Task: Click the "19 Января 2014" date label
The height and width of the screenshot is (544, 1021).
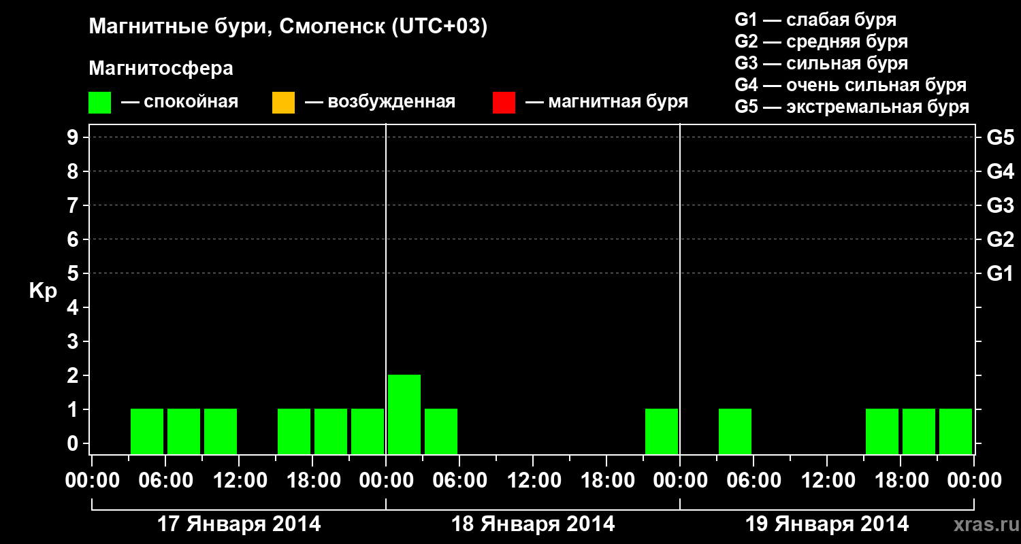Action: (x=827, y=524)
